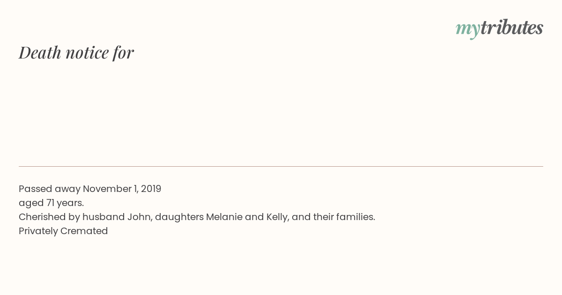This screenshot has width=562, height=295.
Task: Click the number "71" in the age line
Action: (51, 203)
